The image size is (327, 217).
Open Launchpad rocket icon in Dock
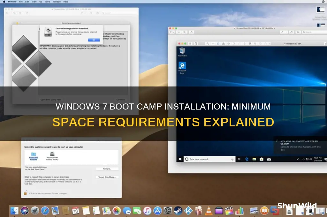pyautogui.click(x=35, y=211)
